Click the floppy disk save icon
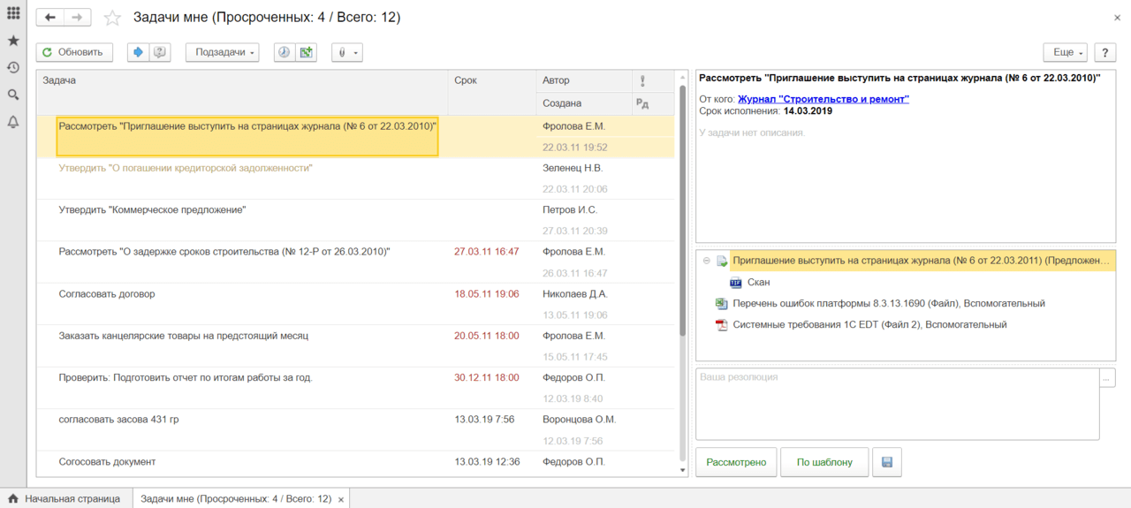Image resolution: width=1131 pixels, height=508 pixels. [x=886, y=462]
